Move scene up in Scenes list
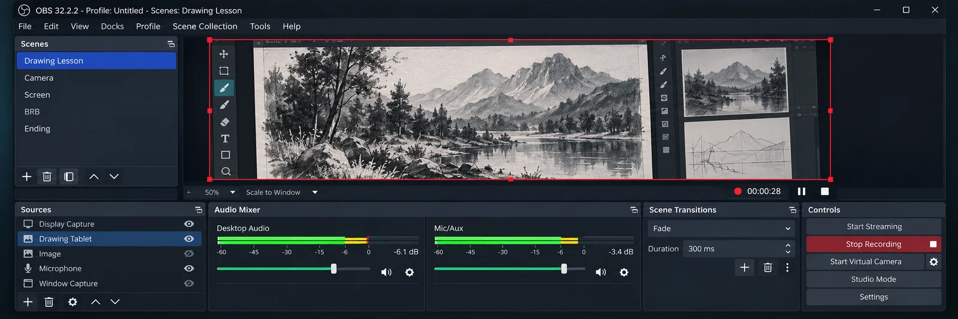 coord(94,177)
